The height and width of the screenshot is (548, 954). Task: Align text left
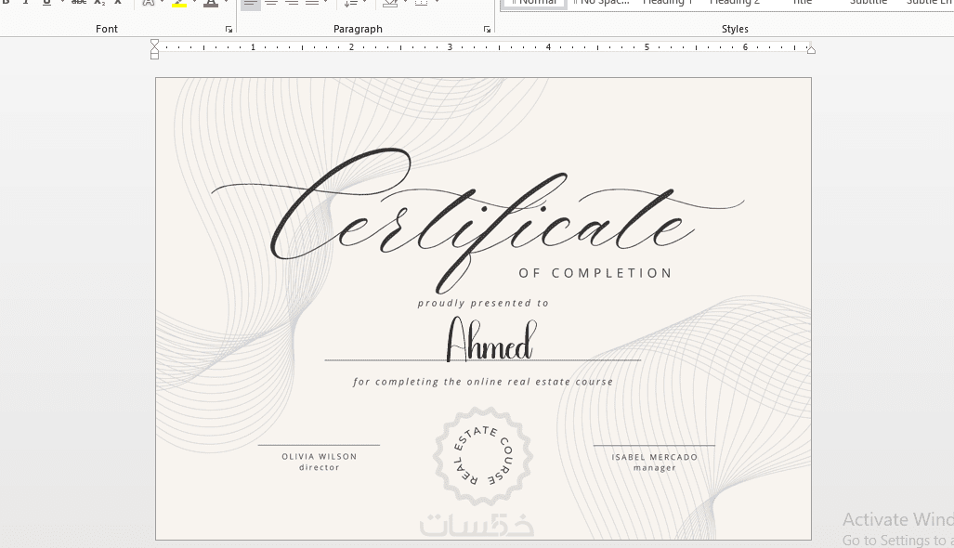(x=250, y=4)
